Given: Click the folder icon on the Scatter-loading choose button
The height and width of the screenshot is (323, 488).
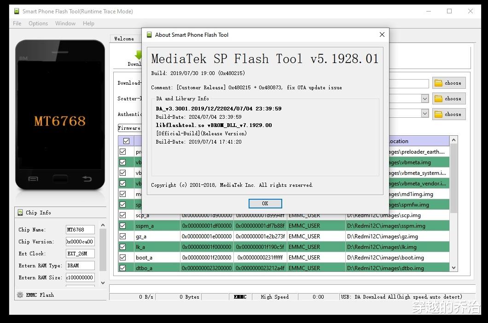Looking at the screenshot, I should tap(438, 98).
